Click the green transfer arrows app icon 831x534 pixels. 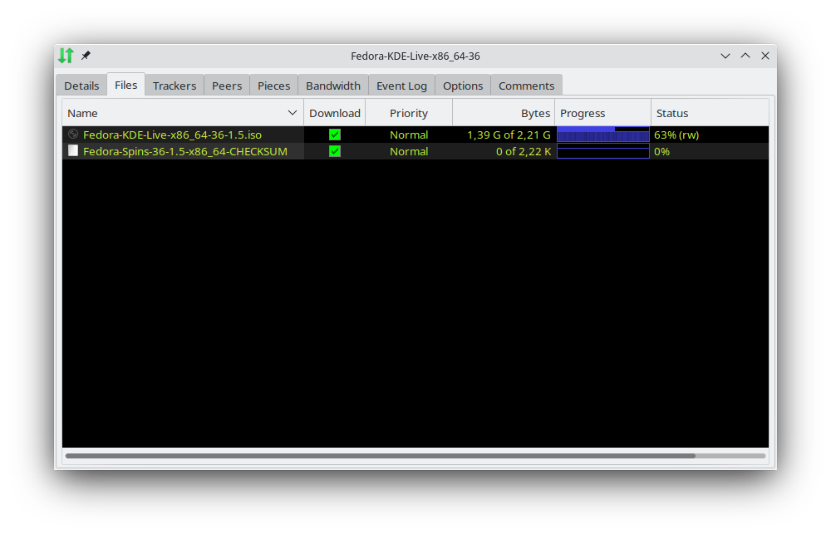coord(66,56)
